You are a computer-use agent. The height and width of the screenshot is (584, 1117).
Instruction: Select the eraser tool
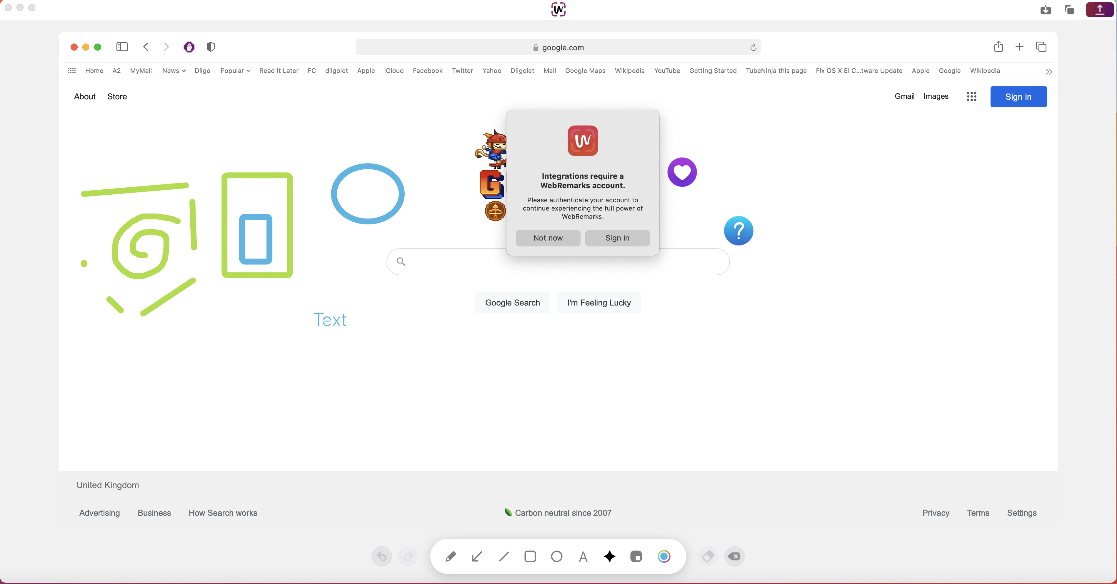coord(708,556)
